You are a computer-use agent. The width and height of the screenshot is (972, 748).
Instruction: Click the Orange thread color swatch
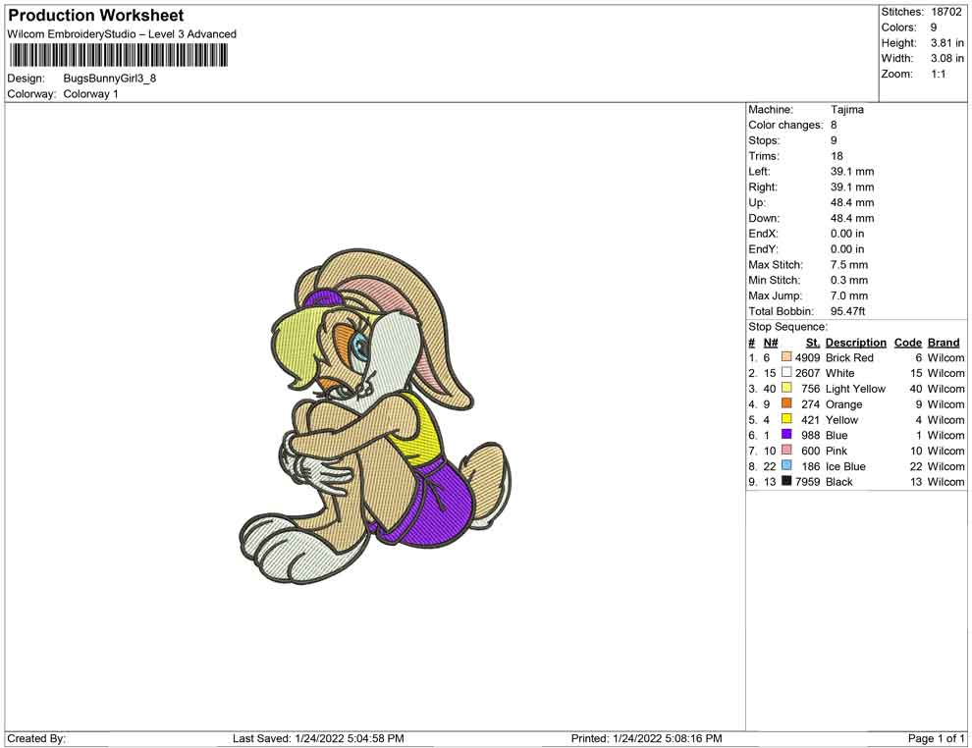pos(786,403)
